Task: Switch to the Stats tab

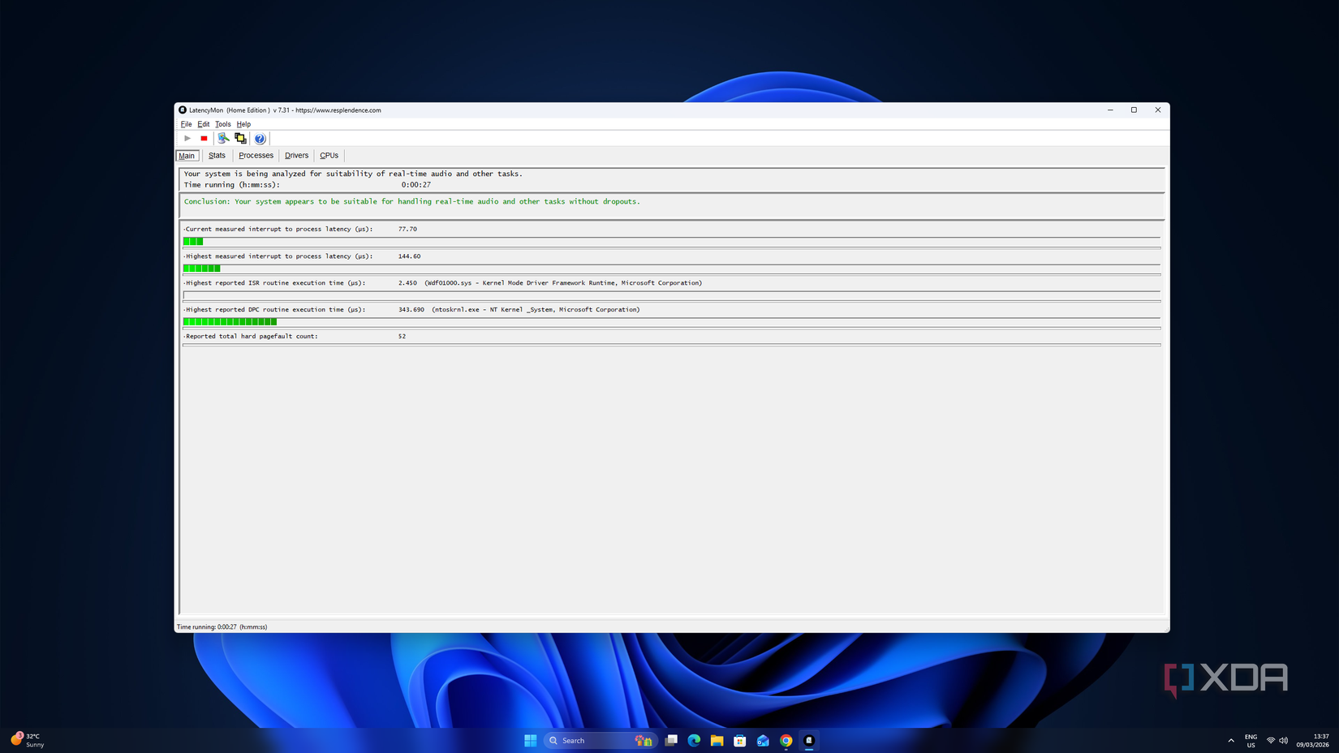Action: (x=217, y=156)
